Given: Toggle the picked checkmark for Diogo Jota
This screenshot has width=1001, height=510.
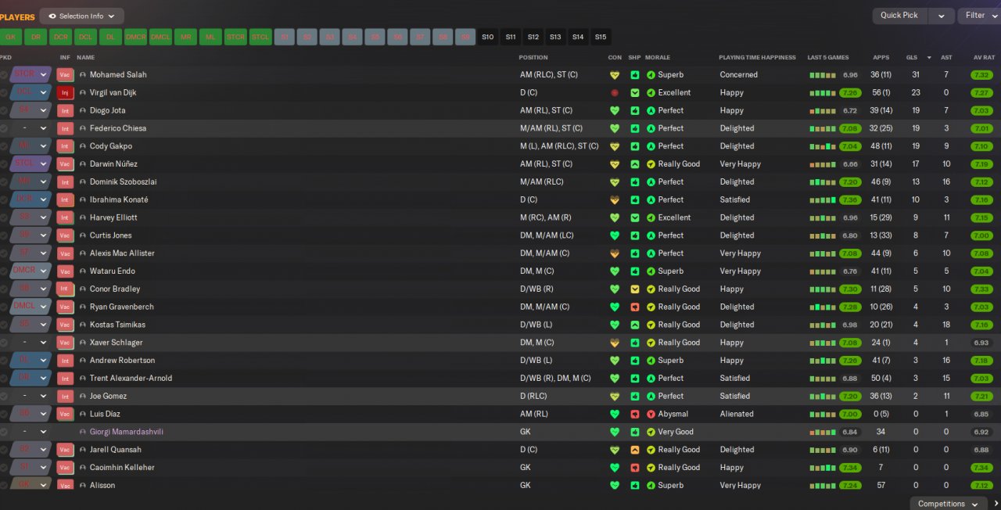Looking at the screenshot, I should [4, 111].
